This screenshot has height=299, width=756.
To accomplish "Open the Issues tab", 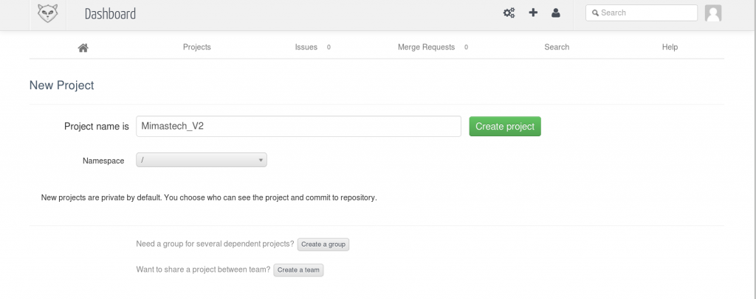I will pos(306,47).
